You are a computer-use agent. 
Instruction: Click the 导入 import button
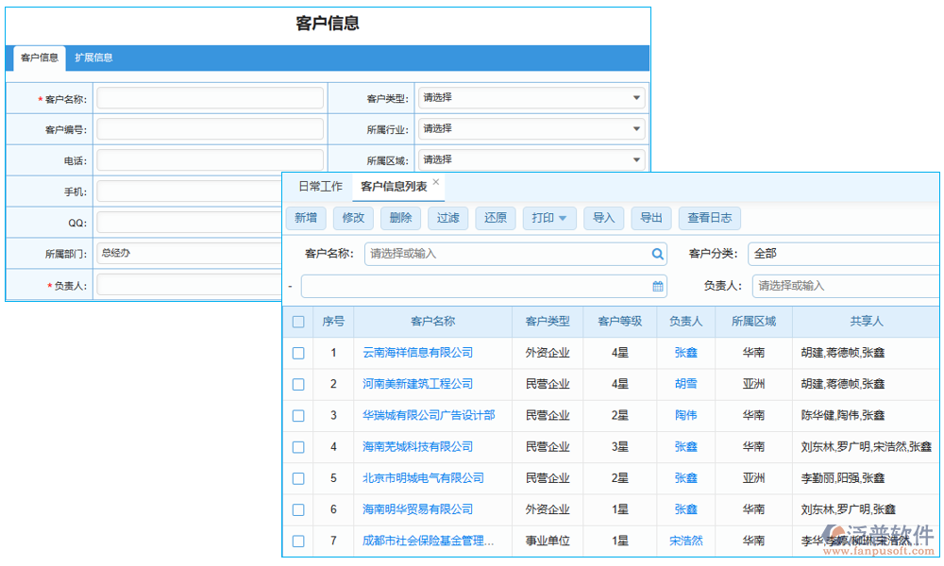(604, 218)
